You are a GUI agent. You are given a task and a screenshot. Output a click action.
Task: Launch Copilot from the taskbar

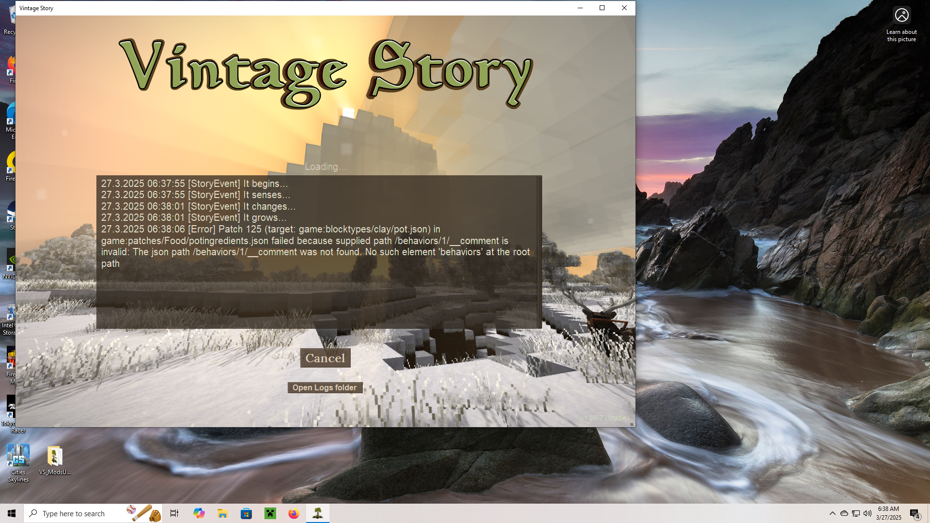point(199,513)
